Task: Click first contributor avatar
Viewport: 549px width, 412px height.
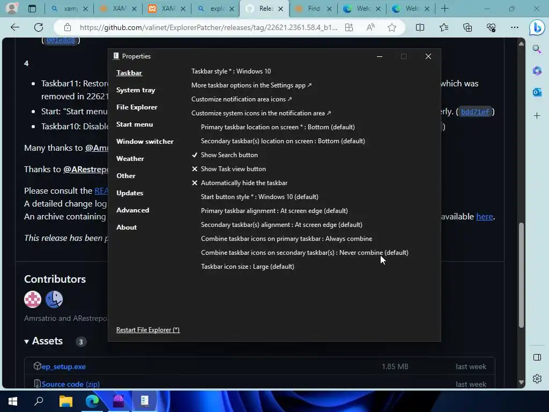Action: [x=33, y=299]
